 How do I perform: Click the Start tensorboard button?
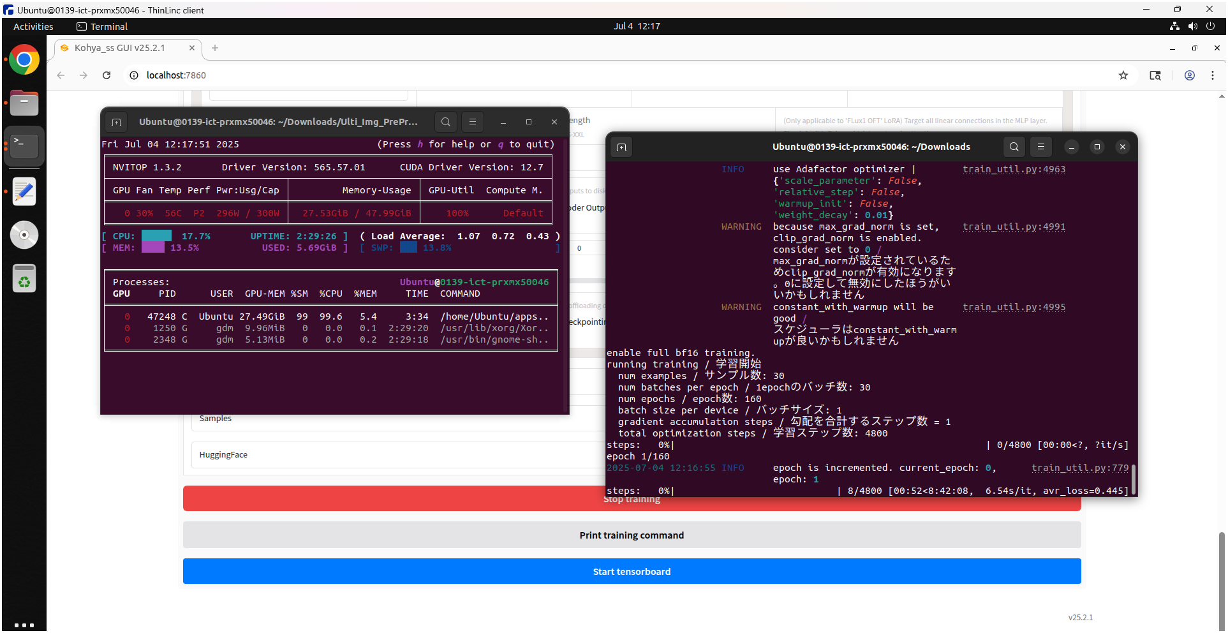(x=632, y=572)
